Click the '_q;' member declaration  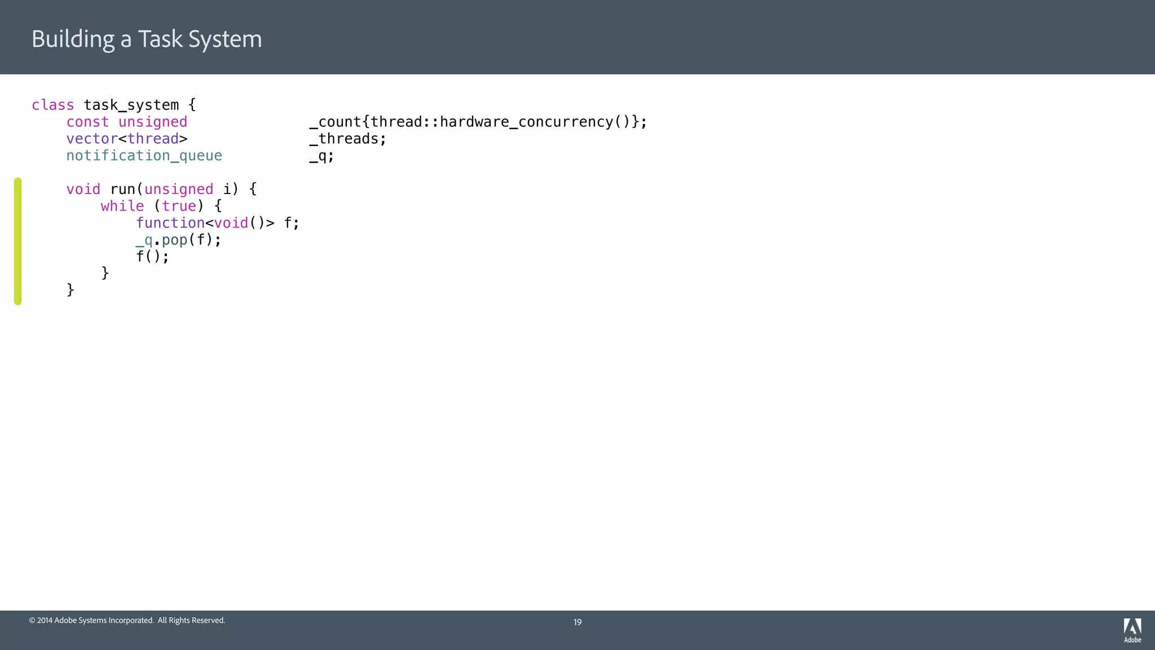[x=321, y=156]
